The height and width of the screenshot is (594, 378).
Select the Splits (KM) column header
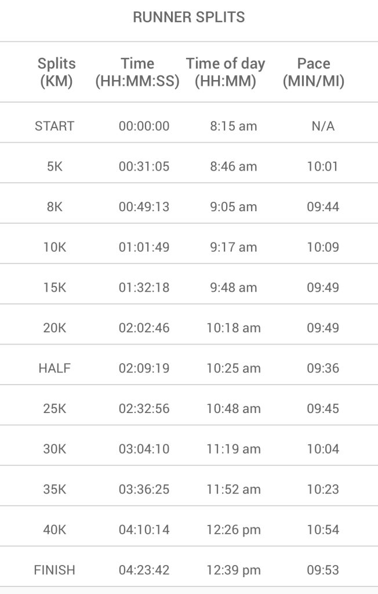(56, 73)
